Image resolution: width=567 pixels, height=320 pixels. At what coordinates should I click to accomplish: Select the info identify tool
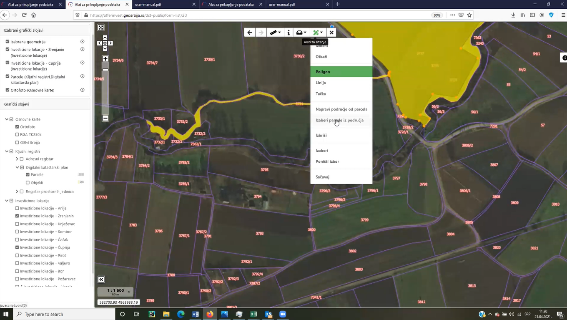coord(289,33)
